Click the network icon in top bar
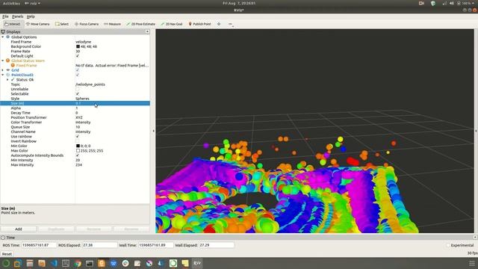The height and width of the screenshot is (269, 478). tap(444, 3)
